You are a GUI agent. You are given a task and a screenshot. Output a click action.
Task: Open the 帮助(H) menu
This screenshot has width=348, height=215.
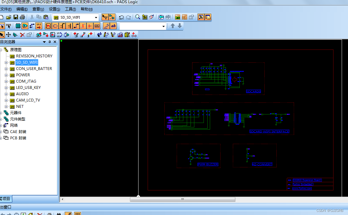point(86,9)
